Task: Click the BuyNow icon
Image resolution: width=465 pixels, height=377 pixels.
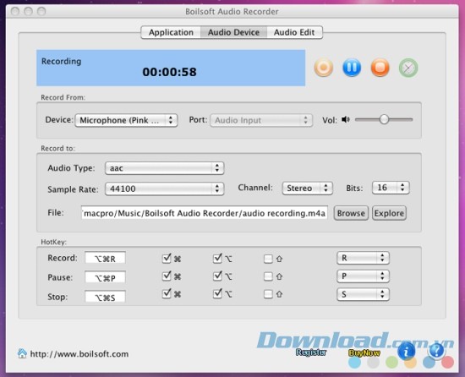Action: pyautogui.click(x=364, y=353)
